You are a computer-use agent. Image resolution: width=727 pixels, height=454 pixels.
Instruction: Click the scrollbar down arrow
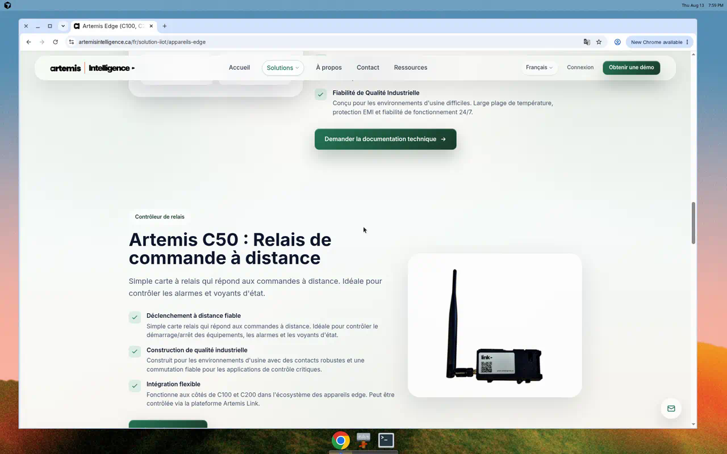[x=693, y=424]
